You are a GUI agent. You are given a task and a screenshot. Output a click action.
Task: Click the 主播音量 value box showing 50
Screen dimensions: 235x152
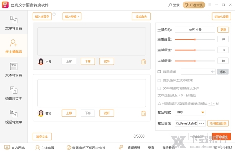point(223,39)
